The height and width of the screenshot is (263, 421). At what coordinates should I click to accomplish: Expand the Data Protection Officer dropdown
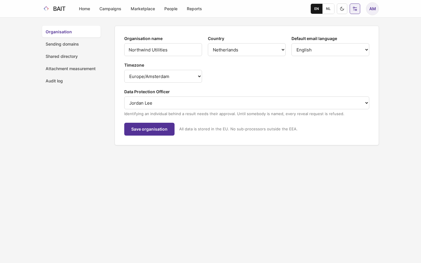247,103
